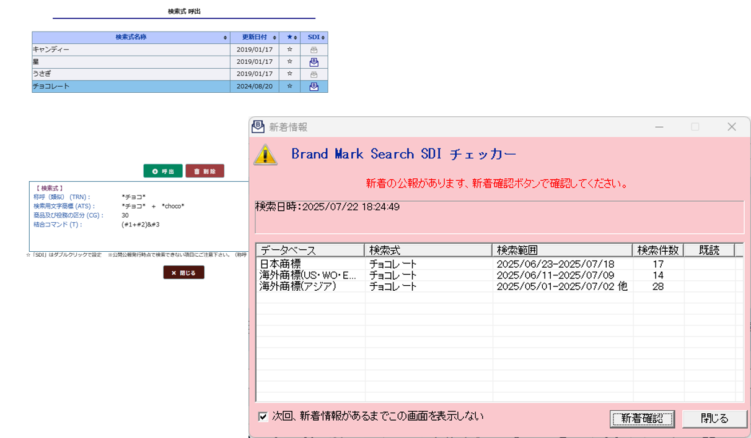Click the 検索範囲 column header
Screen dimensions: 751x438
[x=563, y=250]
